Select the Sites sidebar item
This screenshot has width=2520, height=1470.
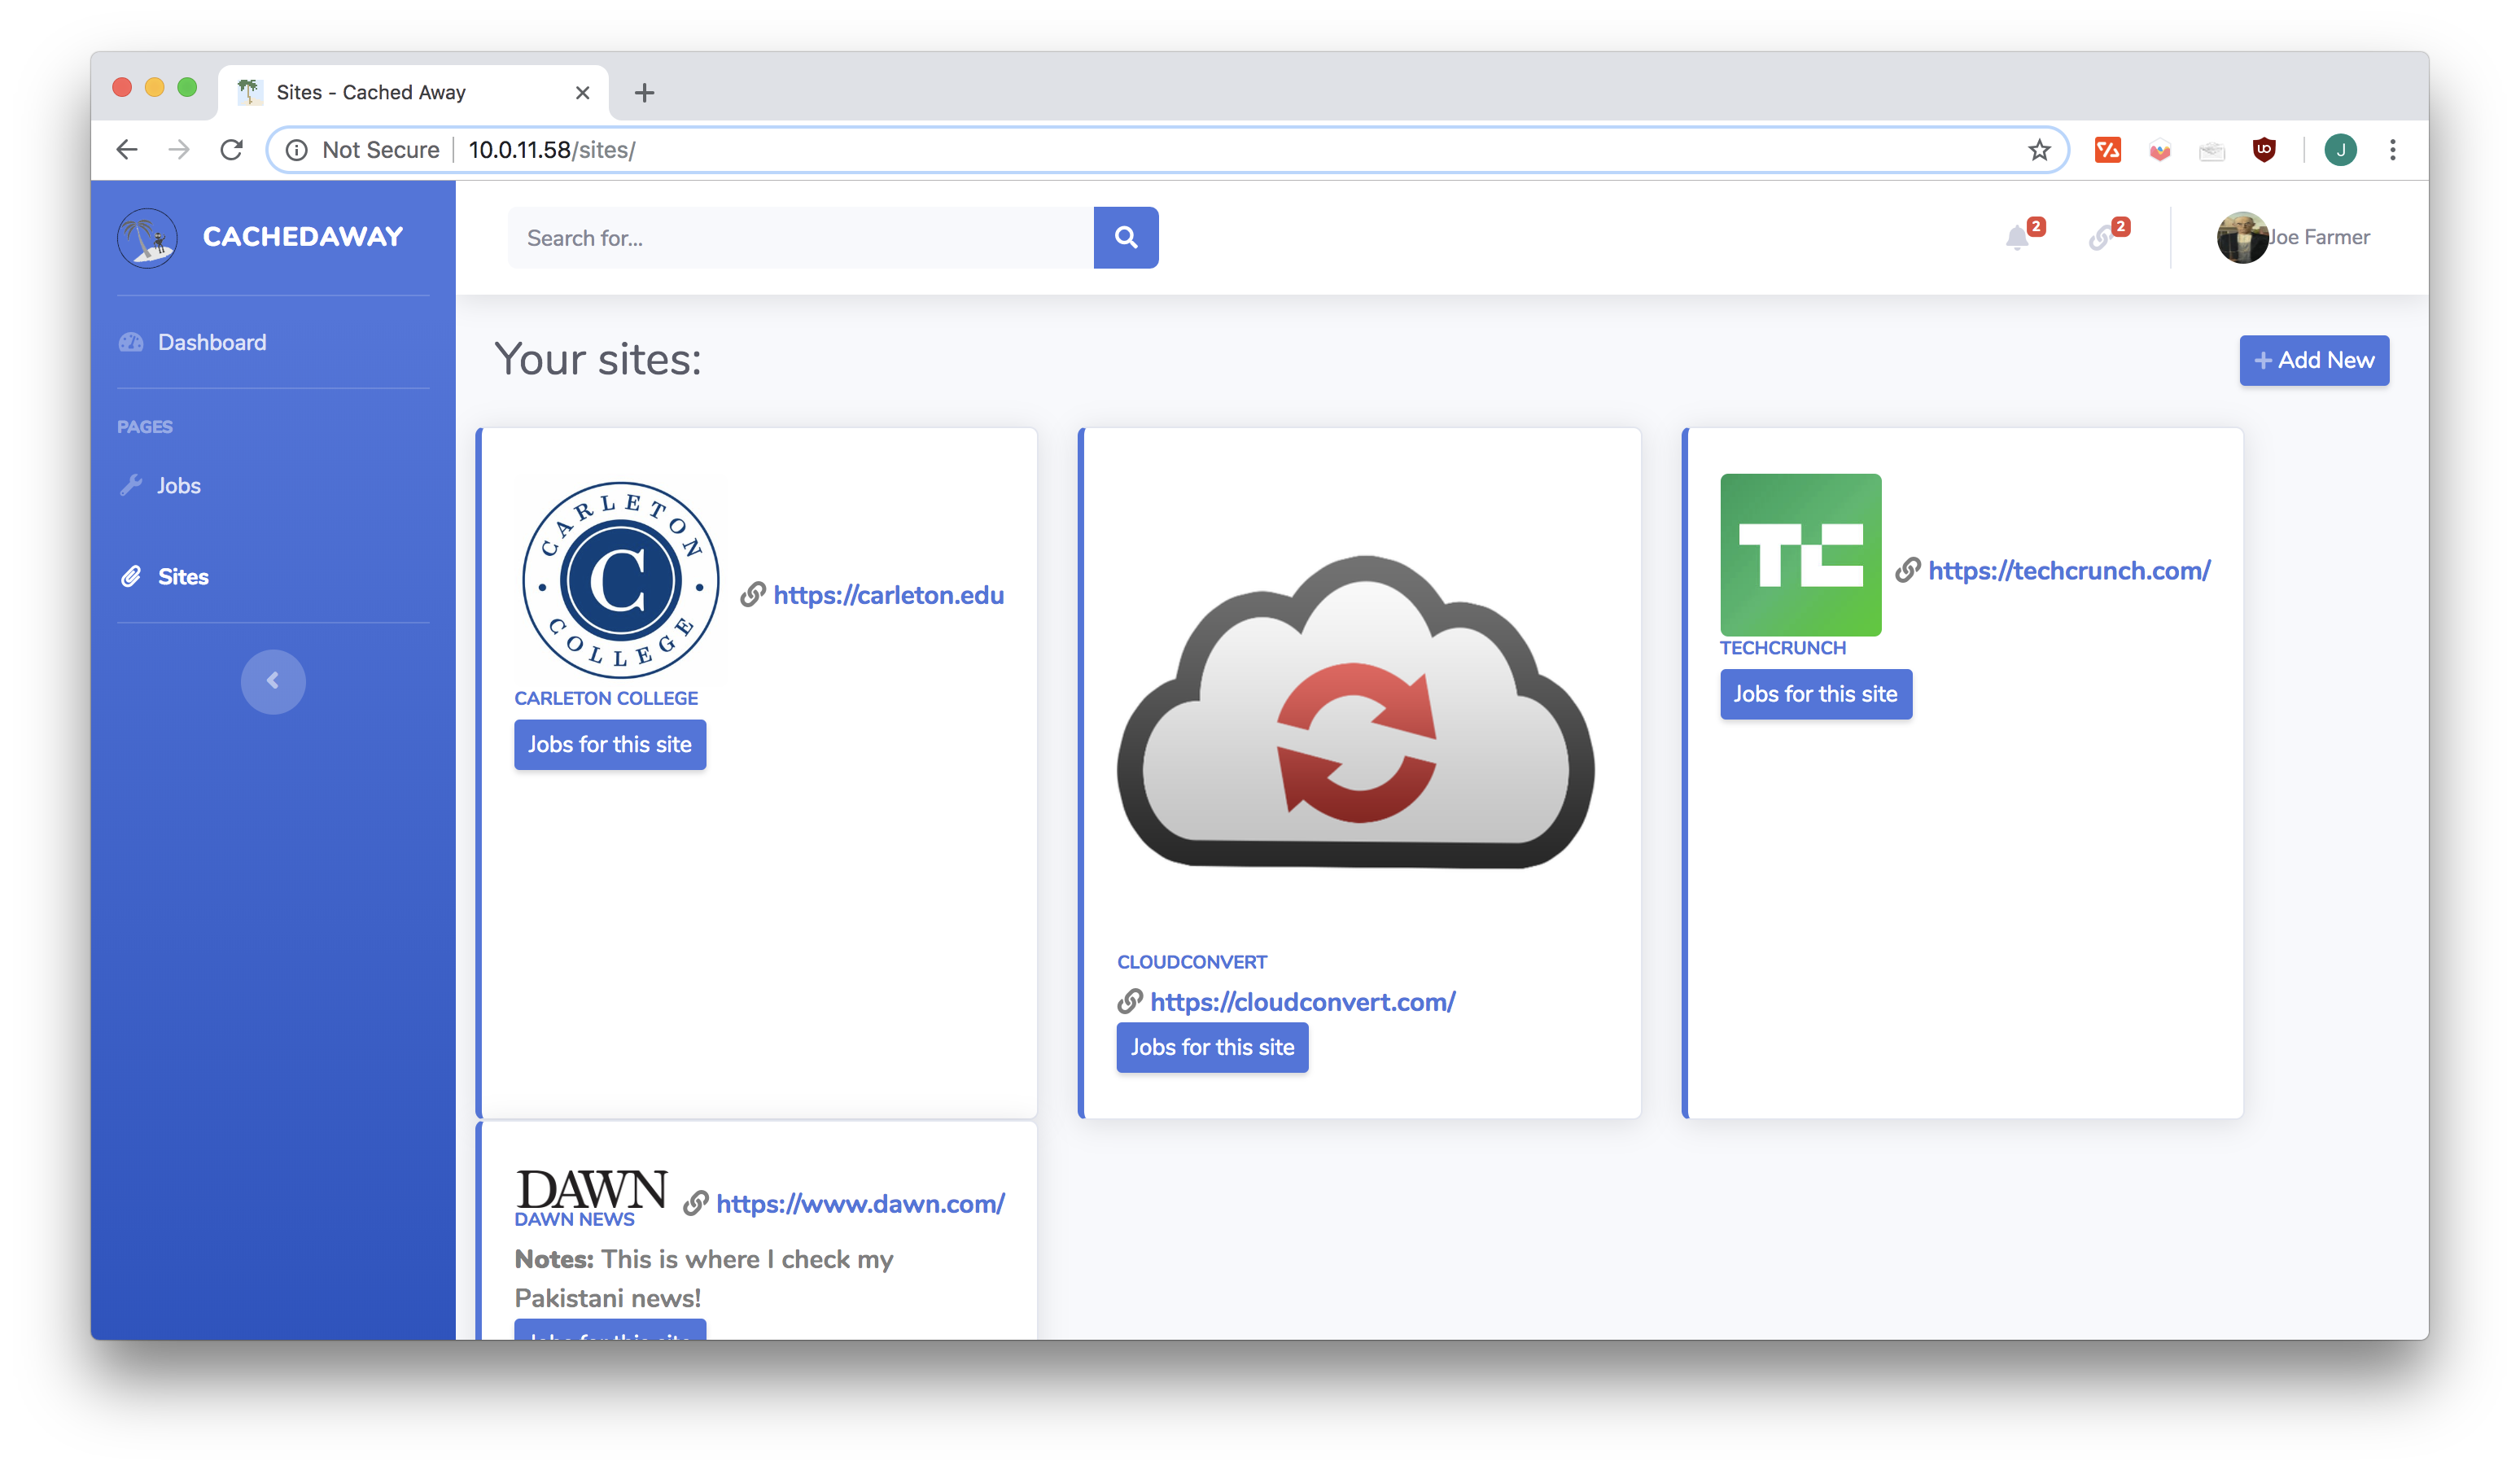click(x=182, y=577)
